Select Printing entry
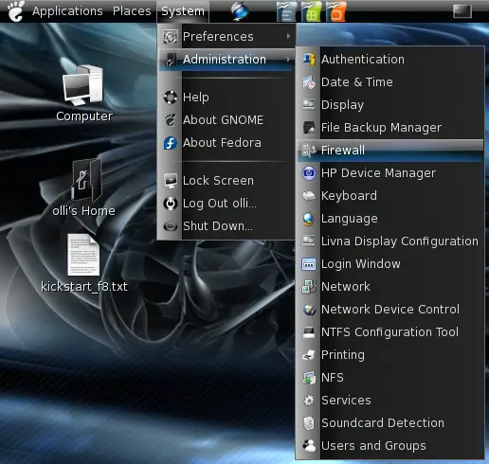This screenshot has width=489, height=464. (x=390, y=355)
